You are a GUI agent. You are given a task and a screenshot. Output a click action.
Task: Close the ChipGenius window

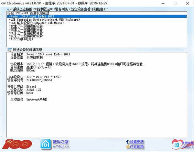tap(188, 3)
